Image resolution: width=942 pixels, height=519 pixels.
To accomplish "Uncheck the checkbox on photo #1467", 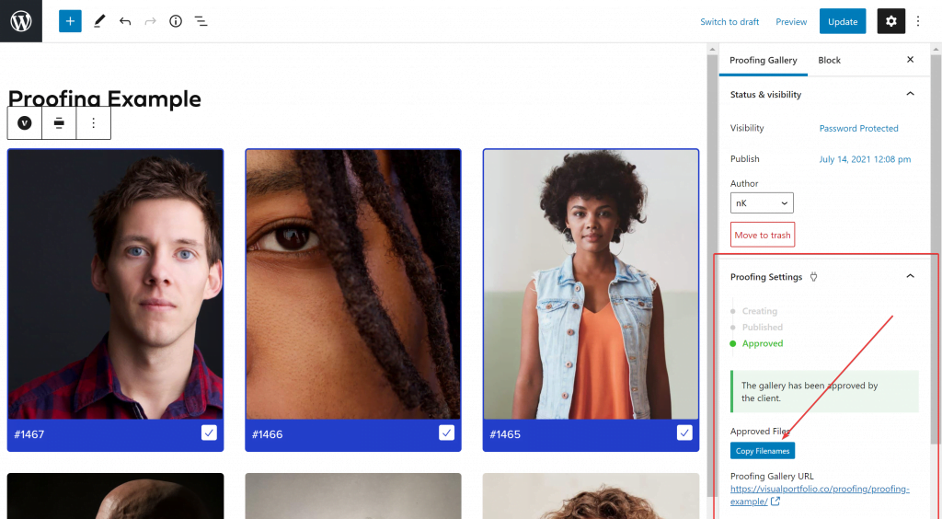I will click(209, 432).
